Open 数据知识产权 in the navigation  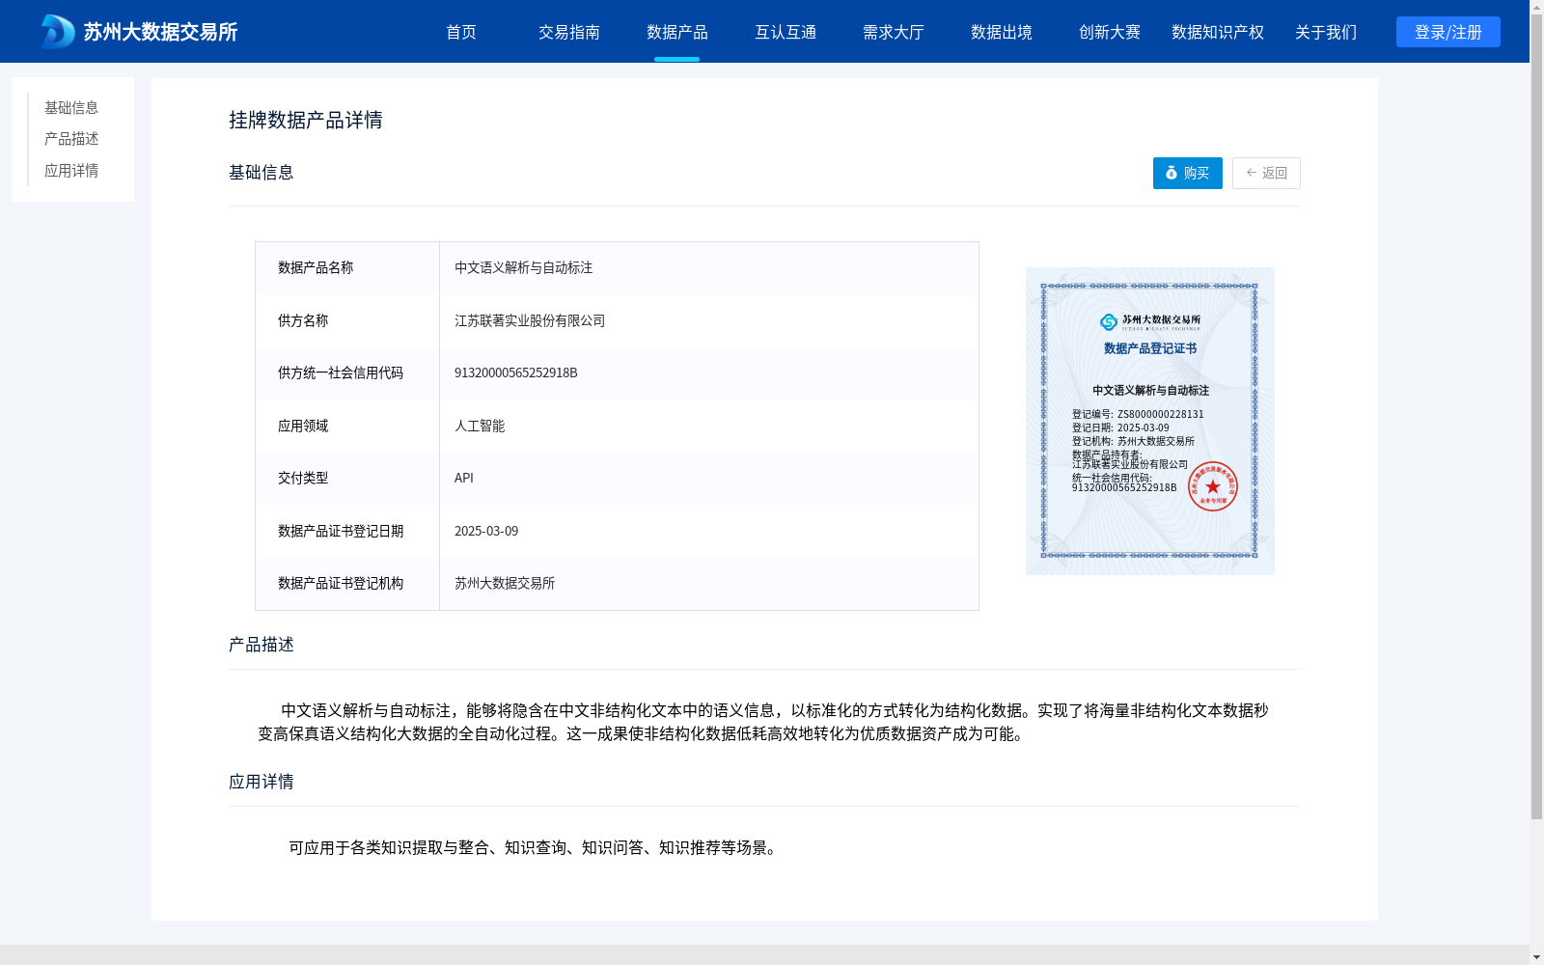[x=1217, y=31]
